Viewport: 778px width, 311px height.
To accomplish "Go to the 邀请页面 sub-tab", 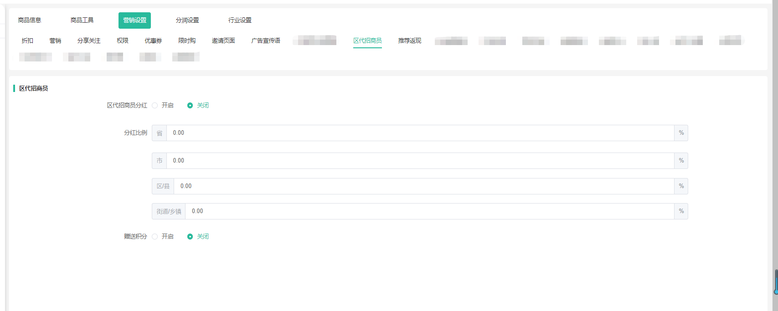I will point(223,41).
